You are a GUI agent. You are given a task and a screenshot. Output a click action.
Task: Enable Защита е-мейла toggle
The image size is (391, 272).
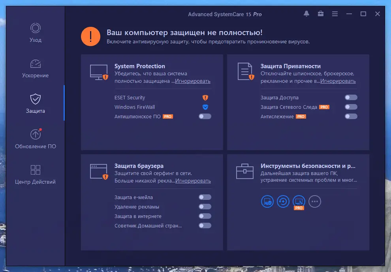coord(205,197)
